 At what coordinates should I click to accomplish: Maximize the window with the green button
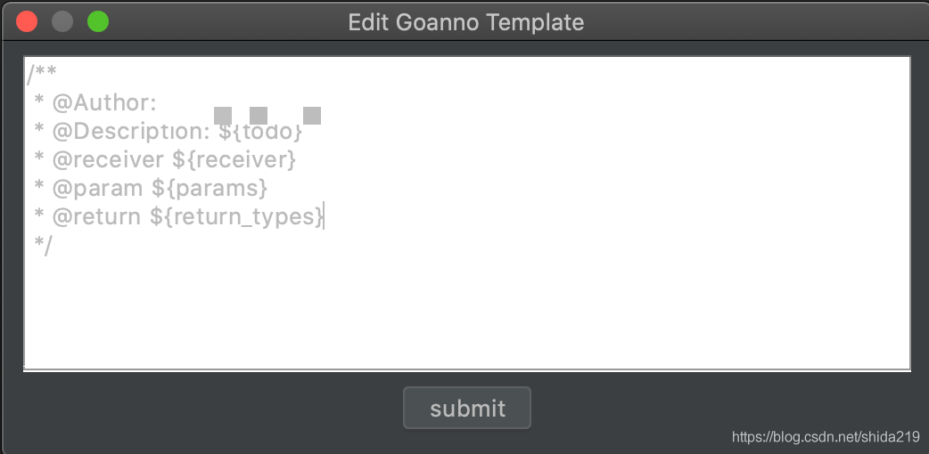[x=98, y=22]
